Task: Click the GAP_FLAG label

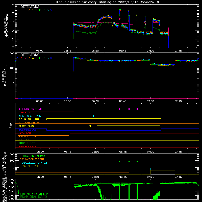Action: 25,112
